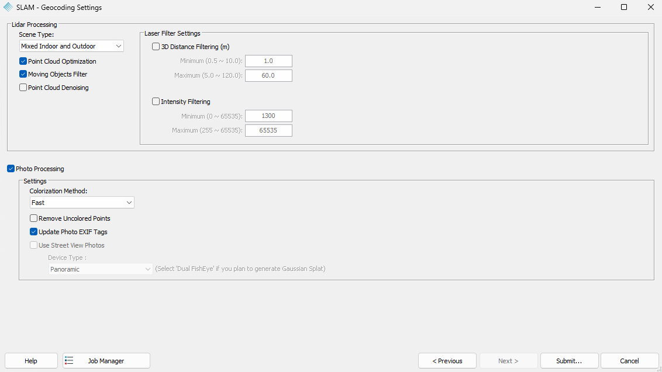
Task: Click the Lidar Processing group label
Action: pyautogui.click(x=34, y=25)
